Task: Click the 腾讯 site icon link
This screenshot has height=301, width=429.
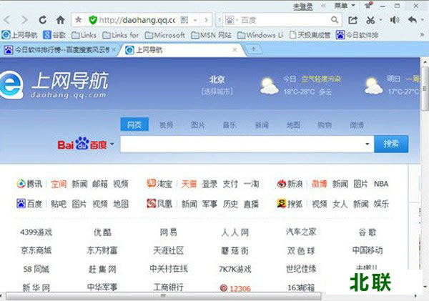Action: tap(21, 184)
